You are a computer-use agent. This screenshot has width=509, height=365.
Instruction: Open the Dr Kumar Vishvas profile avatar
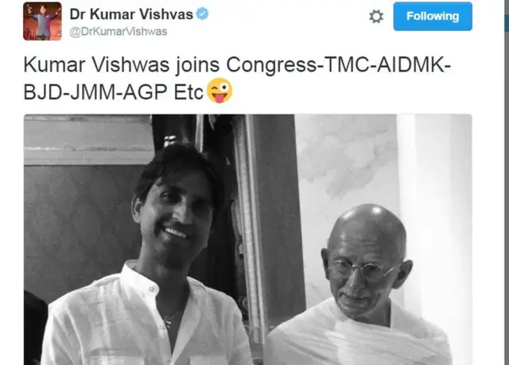click(42, 21)
